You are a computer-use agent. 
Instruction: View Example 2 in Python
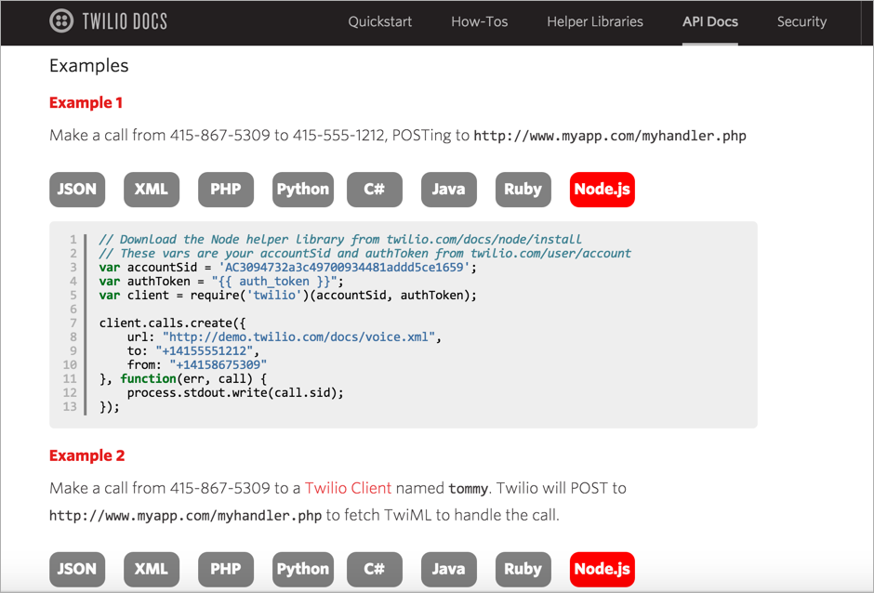(303, 569)
